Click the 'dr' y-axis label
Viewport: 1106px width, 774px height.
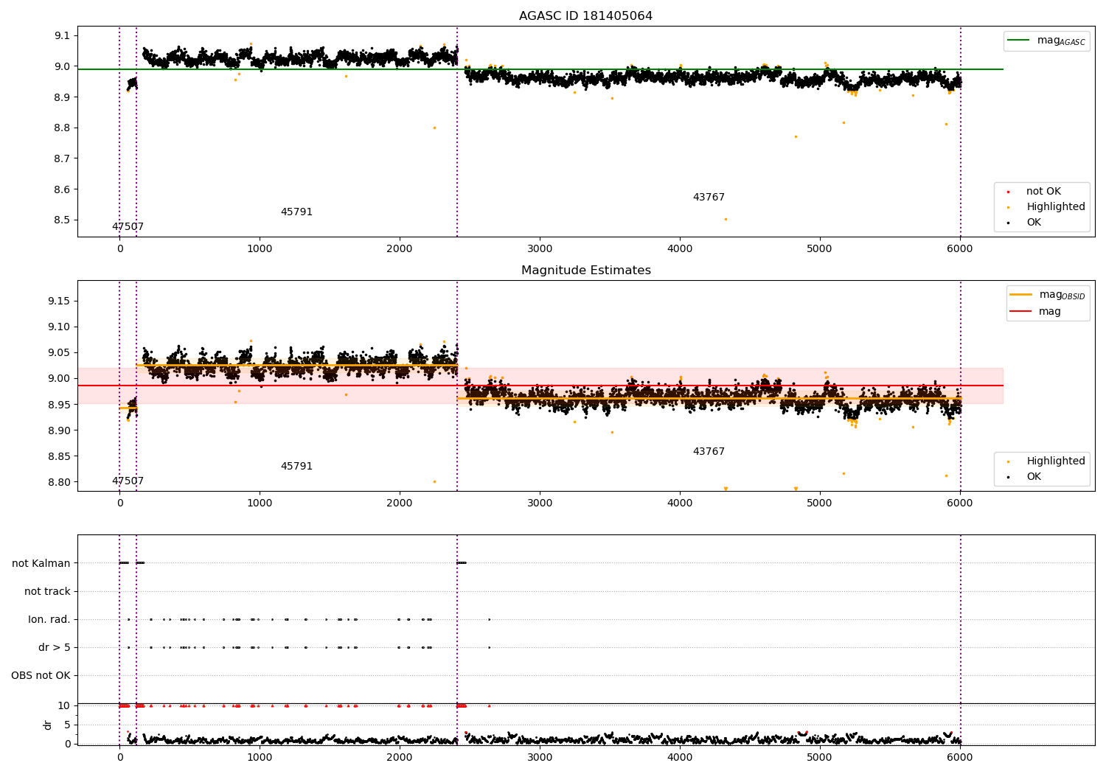pos(48,725)
